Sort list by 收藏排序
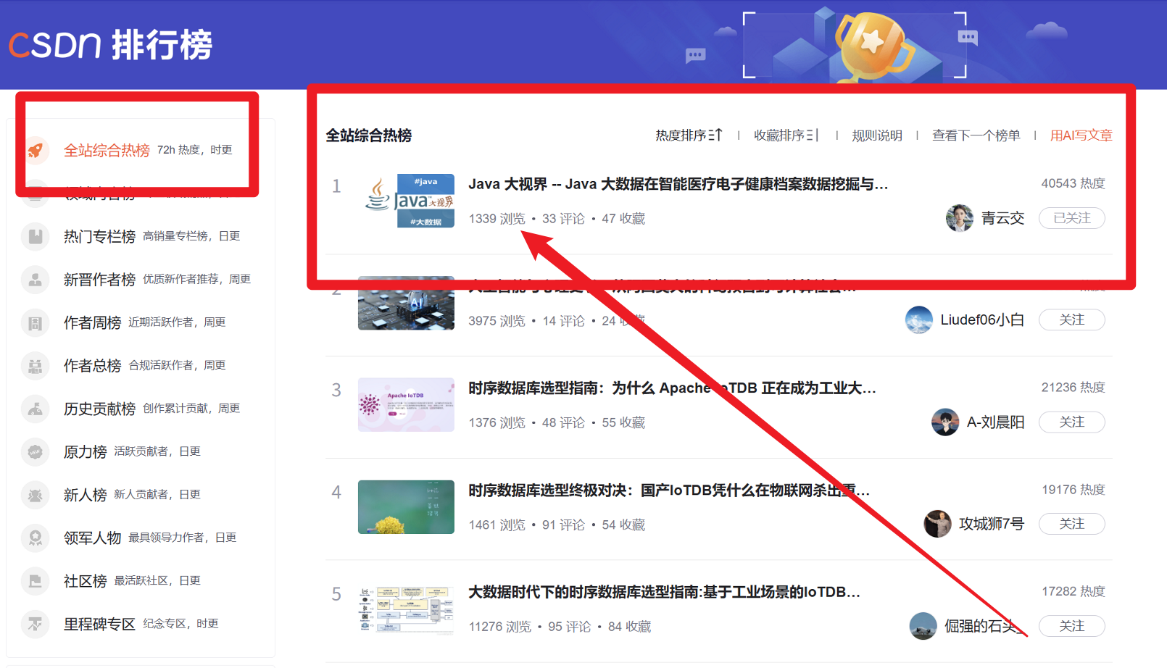1167x668 pixels. (x=786, y=135)
